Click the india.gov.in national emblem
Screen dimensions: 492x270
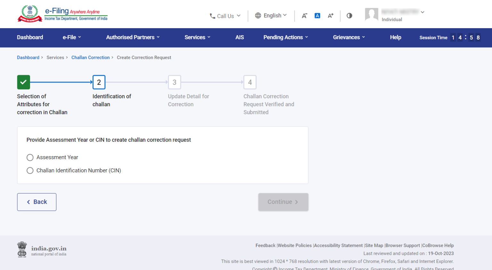(22, 250)
